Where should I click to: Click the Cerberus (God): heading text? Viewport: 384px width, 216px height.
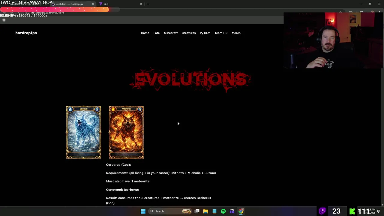click(x=118, y=165)
